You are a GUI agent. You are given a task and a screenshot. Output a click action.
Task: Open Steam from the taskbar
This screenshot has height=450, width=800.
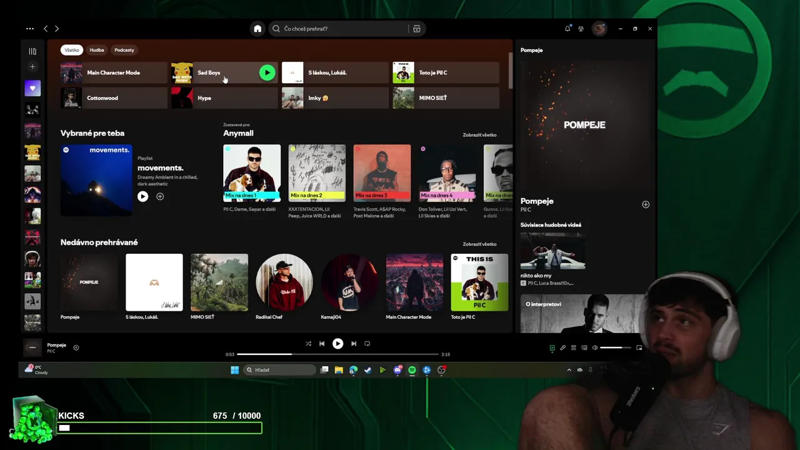[368, 370]
